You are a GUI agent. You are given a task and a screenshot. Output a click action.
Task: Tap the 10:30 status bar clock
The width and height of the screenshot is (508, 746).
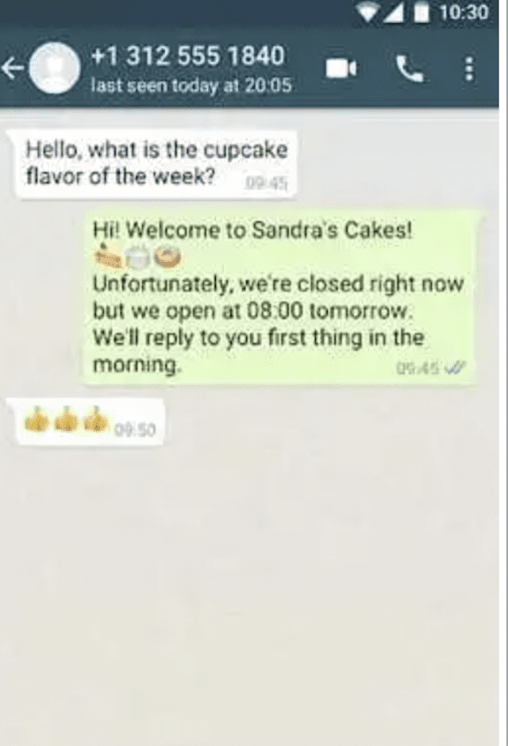(463, 13)
